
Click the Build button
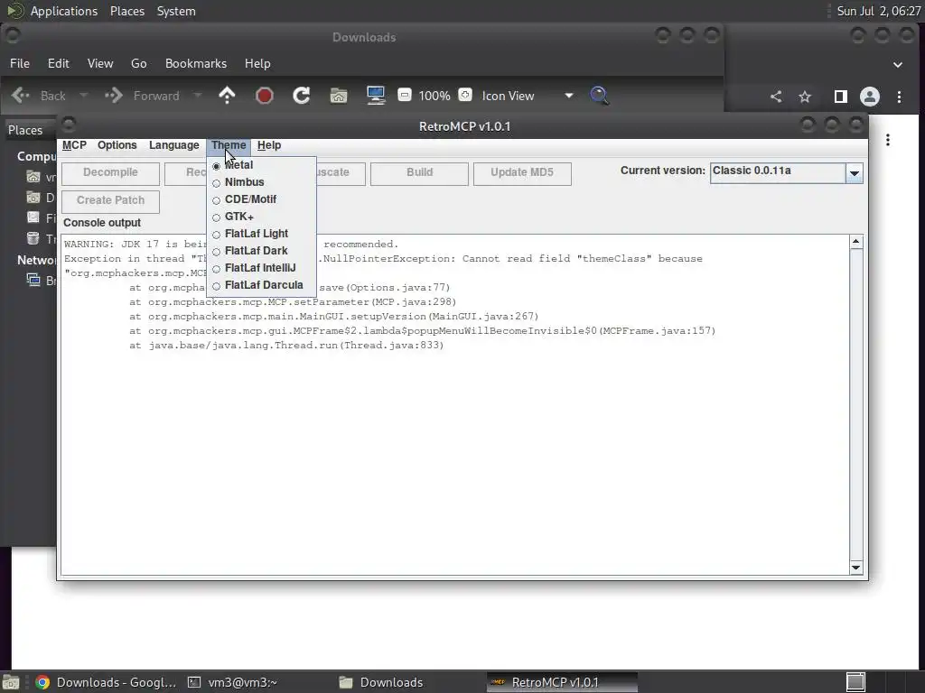tap(419, 173)
